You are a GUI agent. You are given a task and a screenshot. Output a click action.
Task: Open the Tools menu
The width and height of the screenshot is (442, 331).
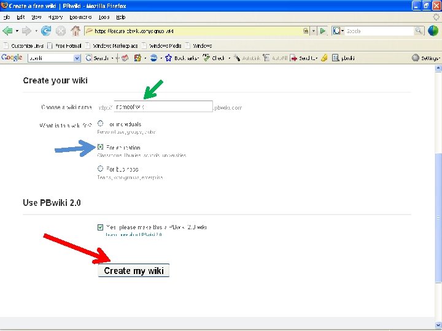tap(104, 17)
